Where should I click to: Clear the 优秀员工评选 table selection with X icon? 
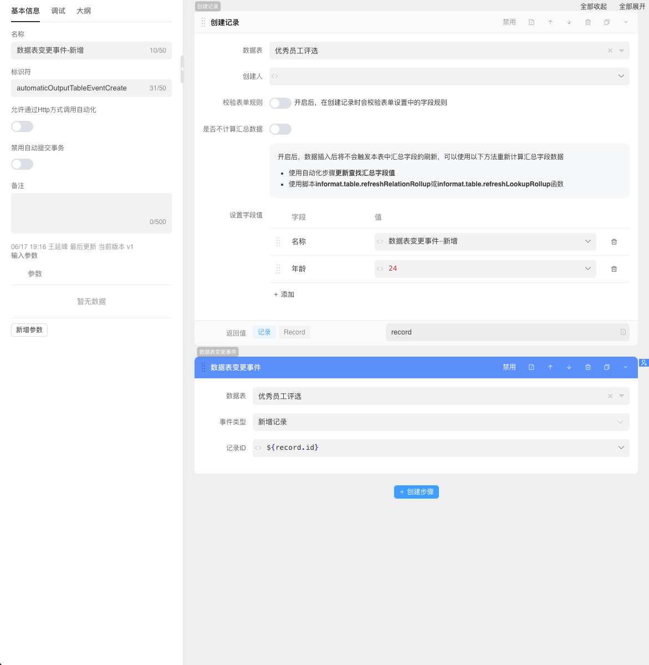(x=610, y=50)
